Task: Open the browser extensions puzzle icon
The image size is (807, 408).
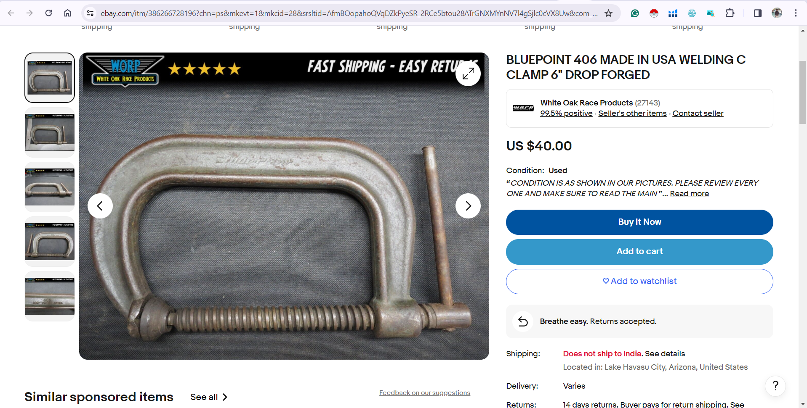Action: tap(730, 13)
